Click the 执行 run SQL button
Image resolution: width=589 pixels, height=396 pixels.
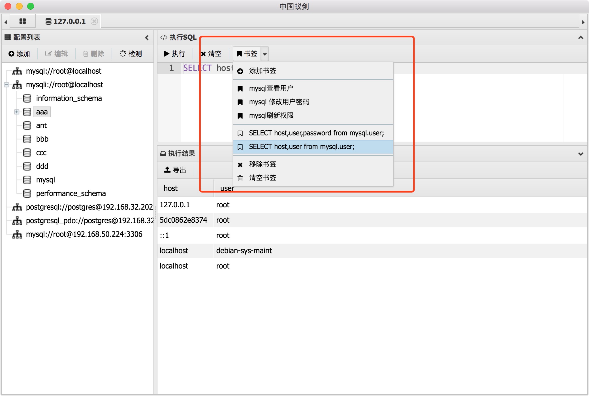pyautogui.click(x=174, y=54)
